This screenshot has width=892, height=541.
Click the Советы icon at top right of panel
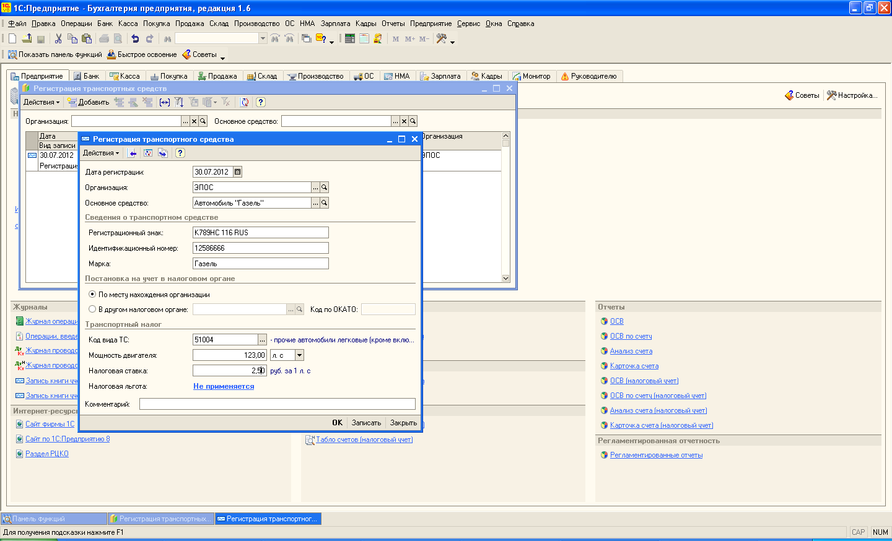pos(789,95)
